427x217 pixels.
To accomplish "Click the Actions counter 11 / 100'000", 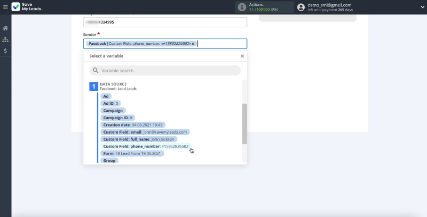I will pos(263,9).
